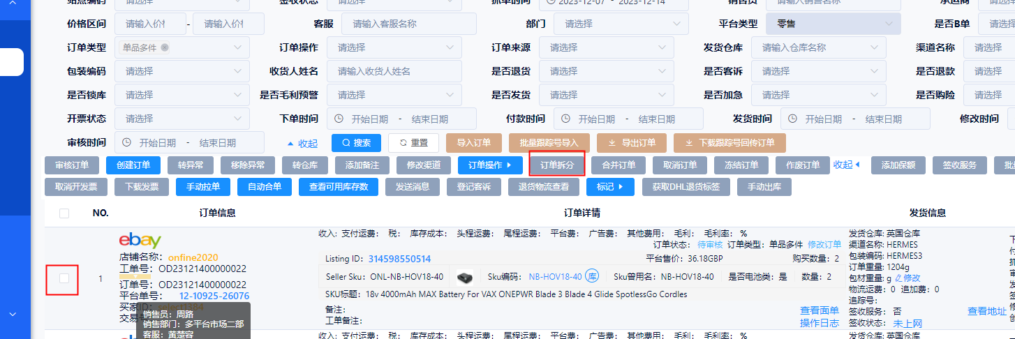Click 操作日志 link
This screenshot has height=339, width=1015.
coord(820,324)
